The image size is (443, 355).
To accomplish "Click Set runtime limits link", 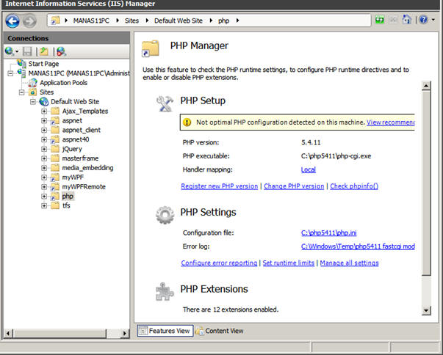I will pyautogui.click(x=289, y=263).
